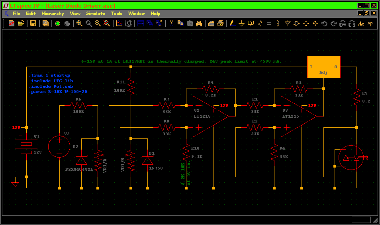Select the Zoom In magnifier tool
380x225 pixels.
(79, 23)
